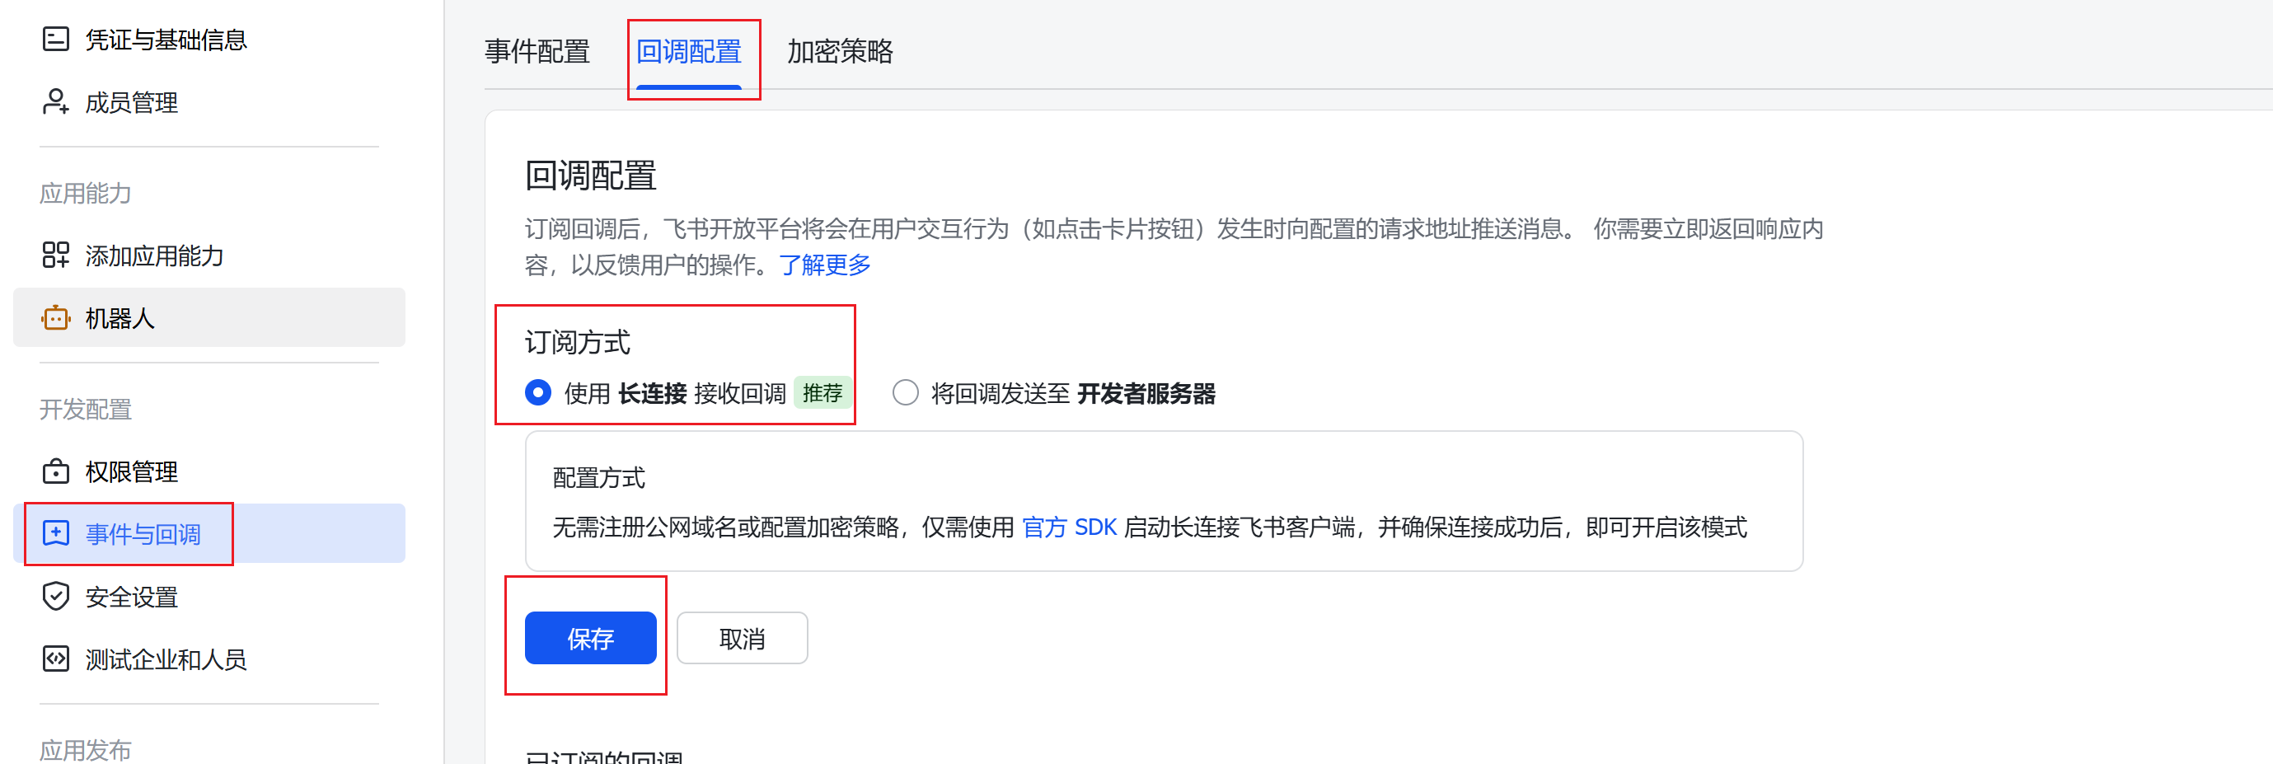Open 凭证与基础信息 via its sidebar icon
This screenshot has width=2273, height=764.
coord(54,39)
